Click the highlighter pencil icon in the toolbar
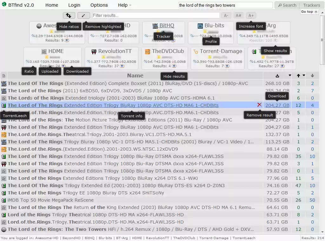This screenshot has height=241, width=325. pyautogui.click(x=84, y=15)
